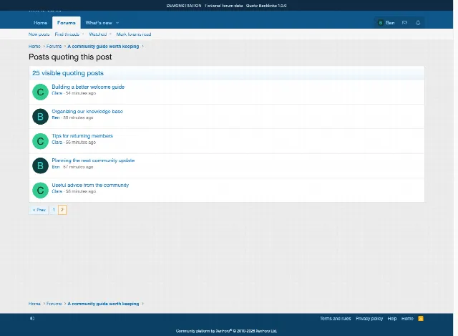Open Clara's avatar beside Useful advice from the community

pyautogui.click(x=40, y=191)
